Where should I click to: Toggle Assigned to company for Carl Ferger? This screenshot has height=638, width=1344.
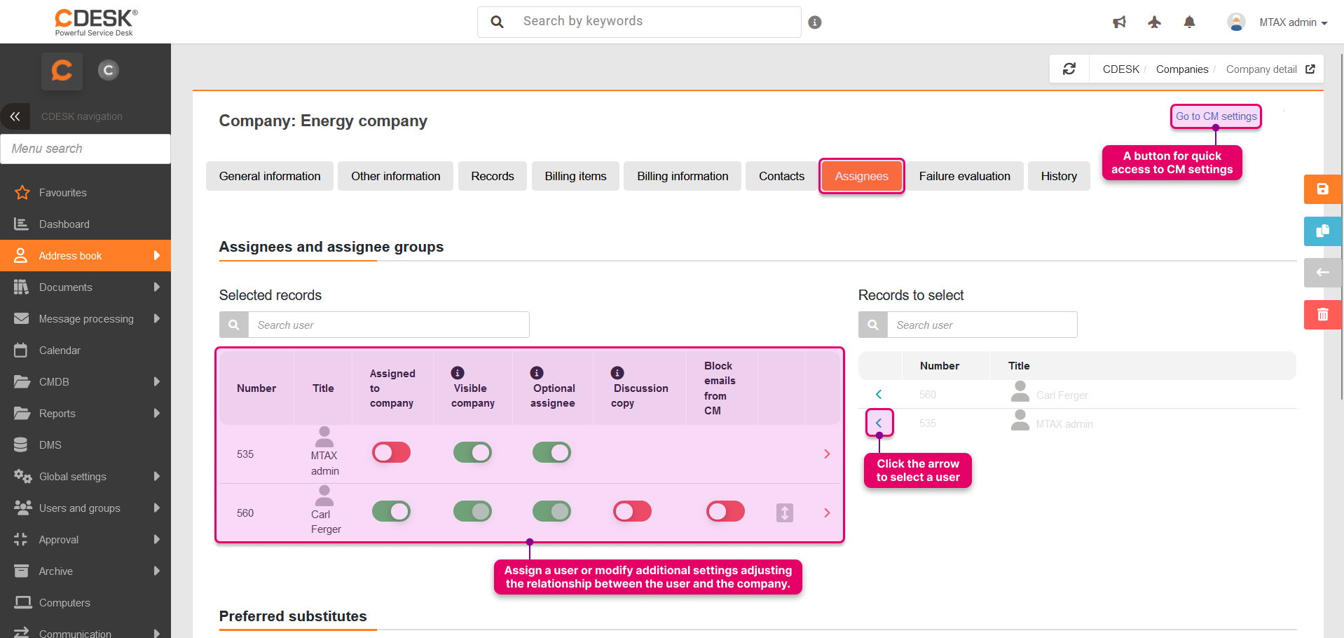391,512
